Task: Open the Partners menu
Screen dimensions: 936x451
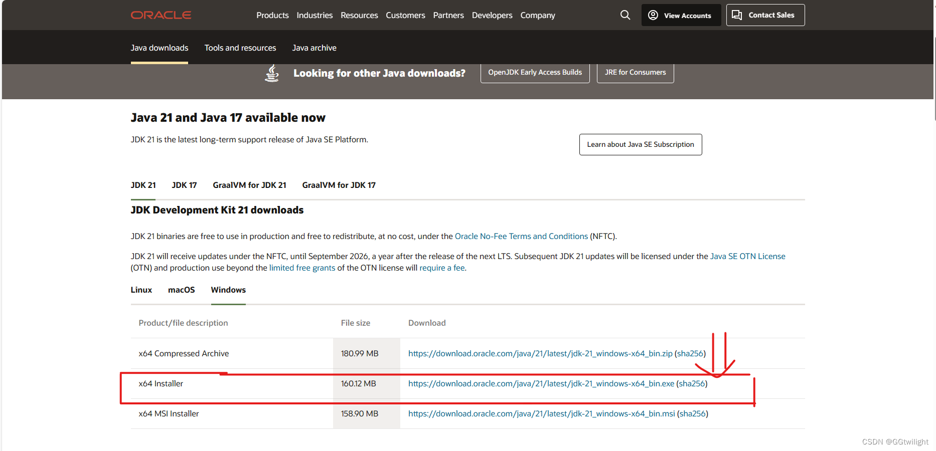Action: [x=448, y=15]
